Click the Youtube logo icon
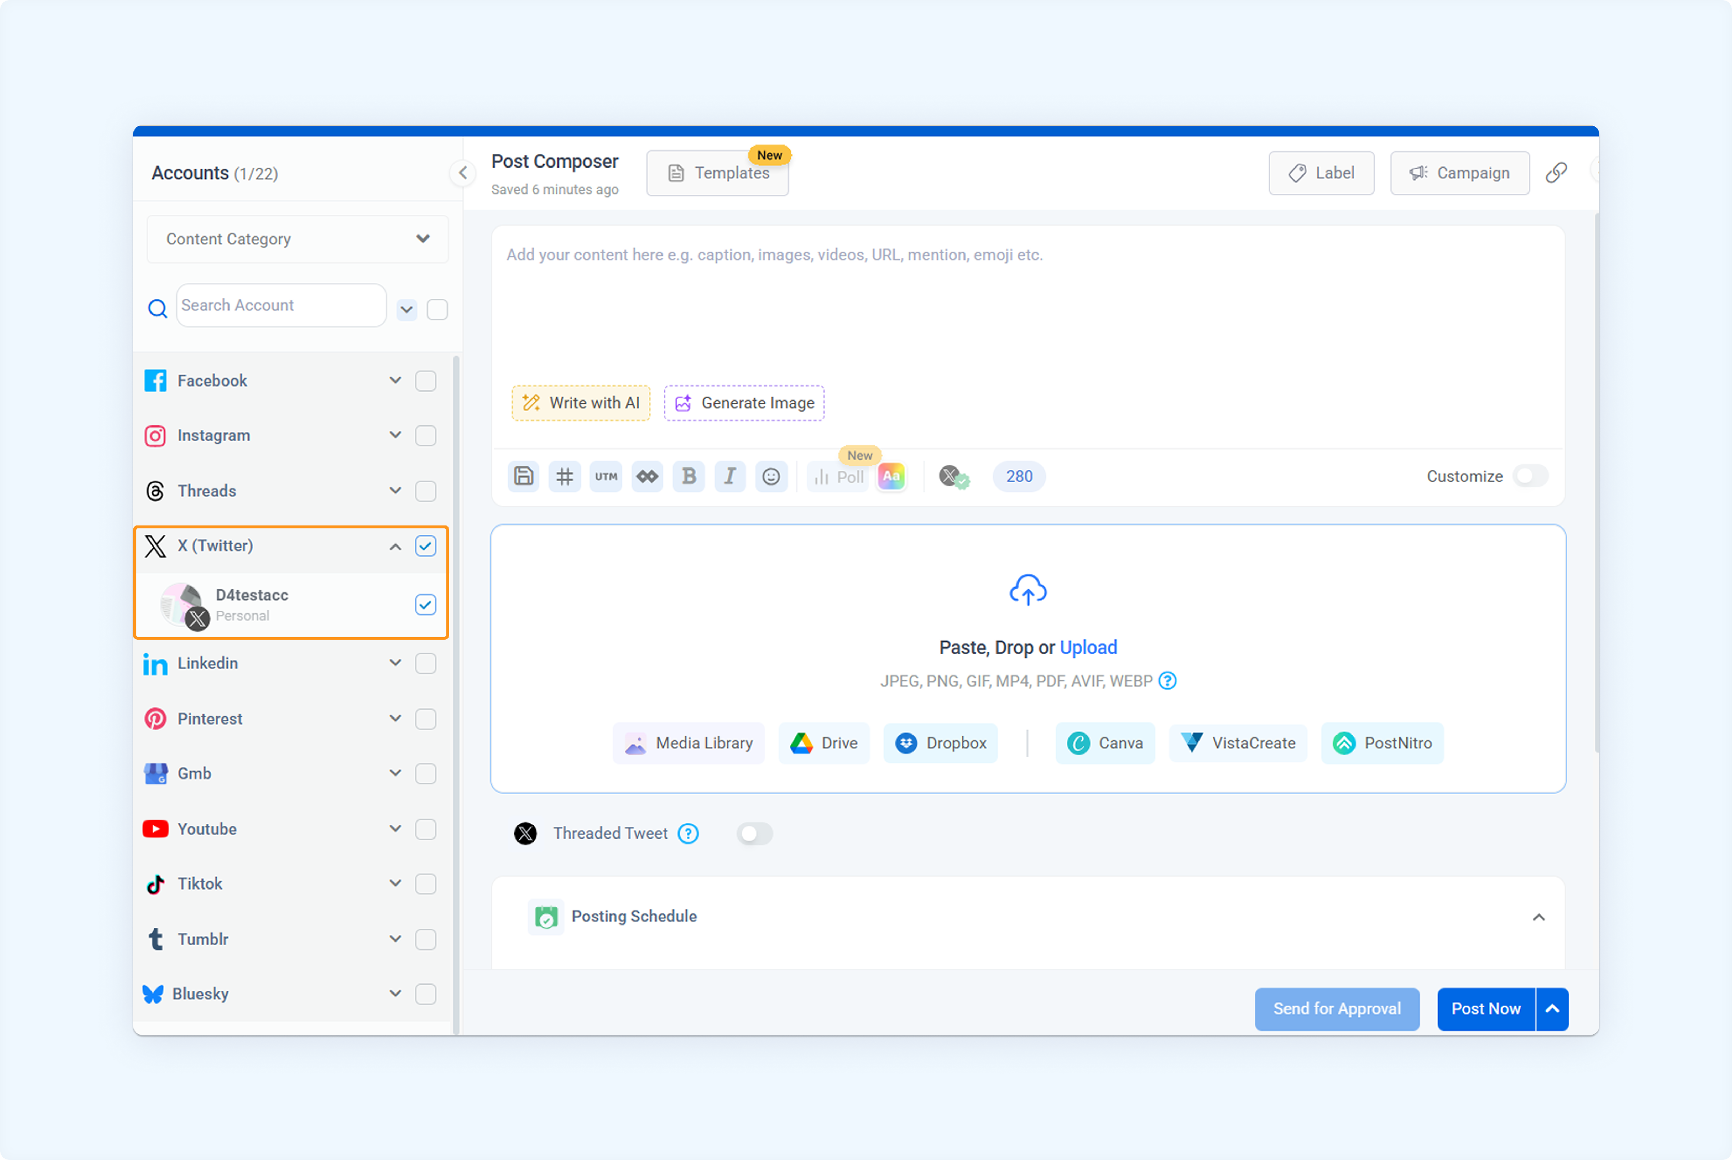The width and height of the screenshot is (1732, 1160). (x=155, y=829)
